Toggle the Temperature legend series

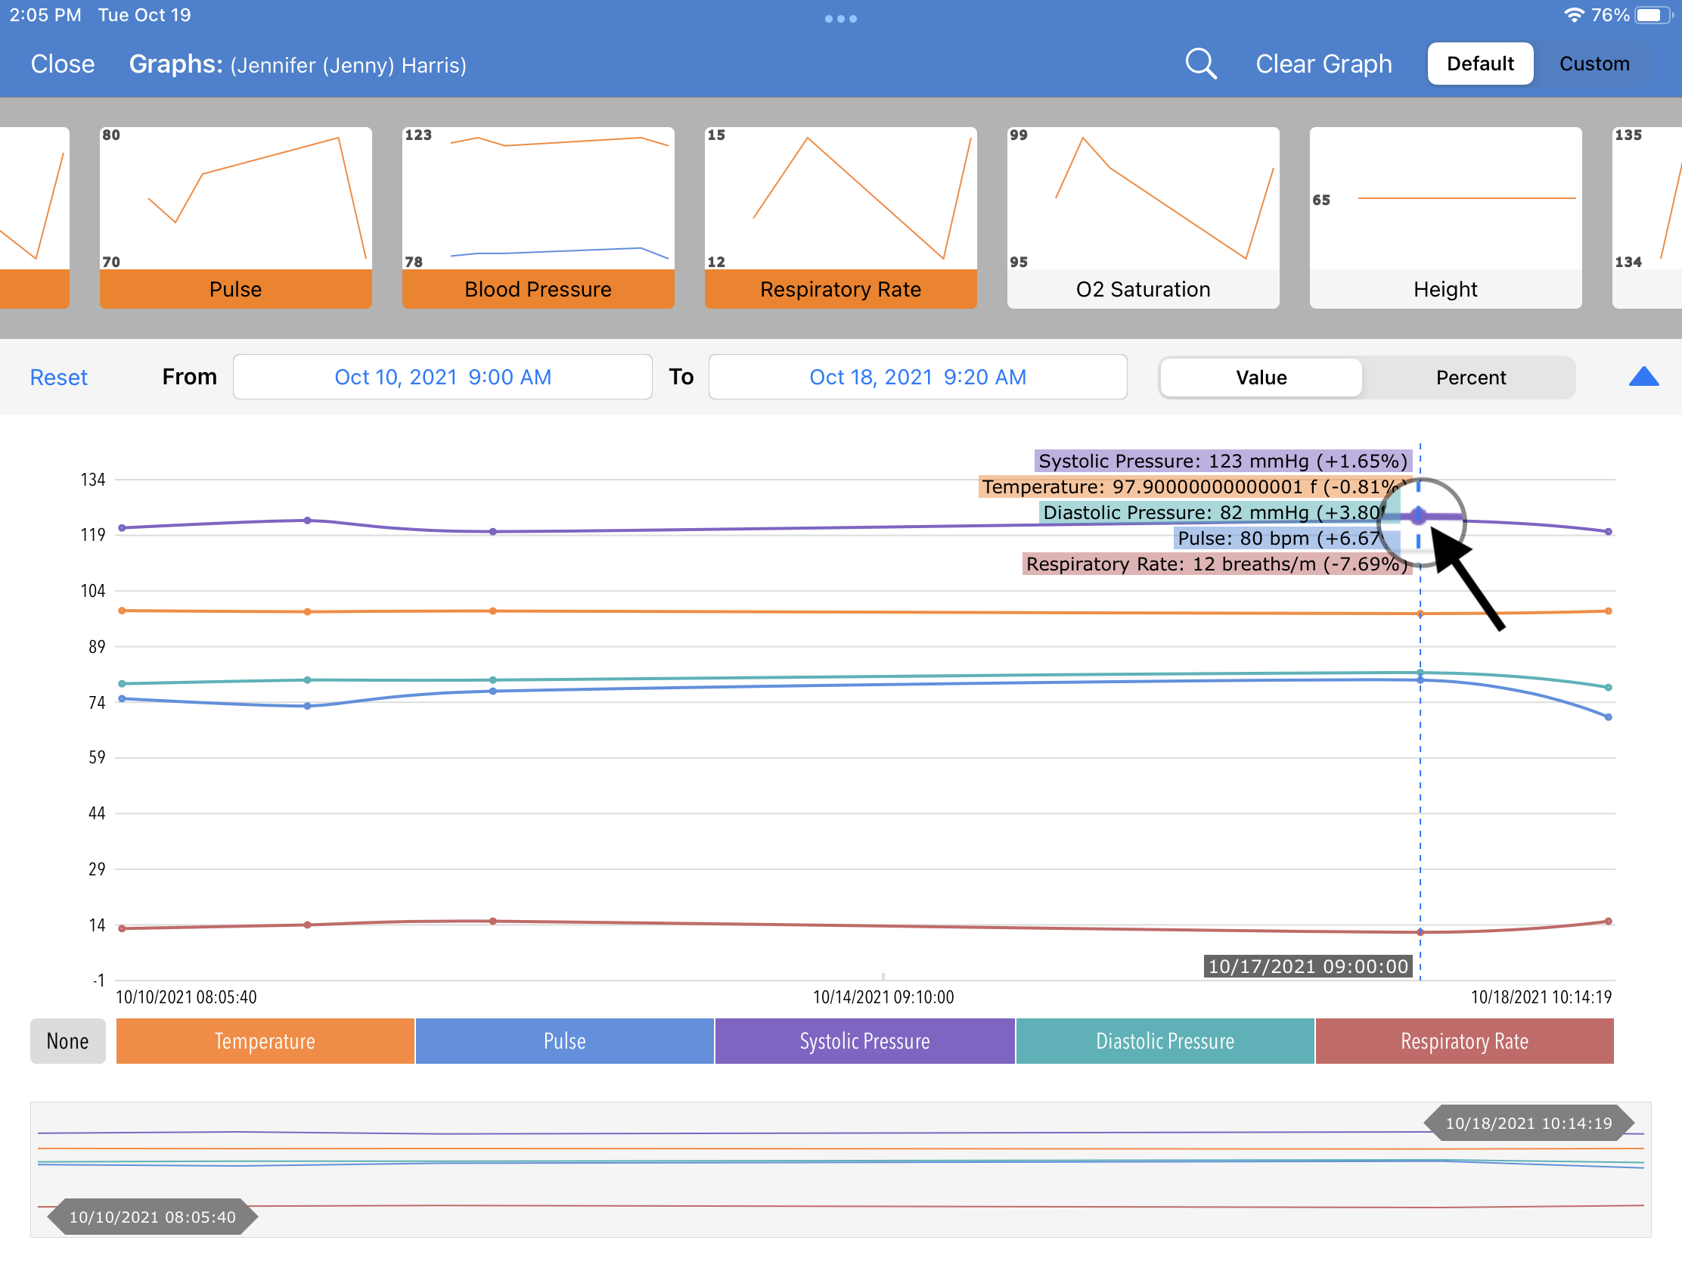(x=265, y=1040)
